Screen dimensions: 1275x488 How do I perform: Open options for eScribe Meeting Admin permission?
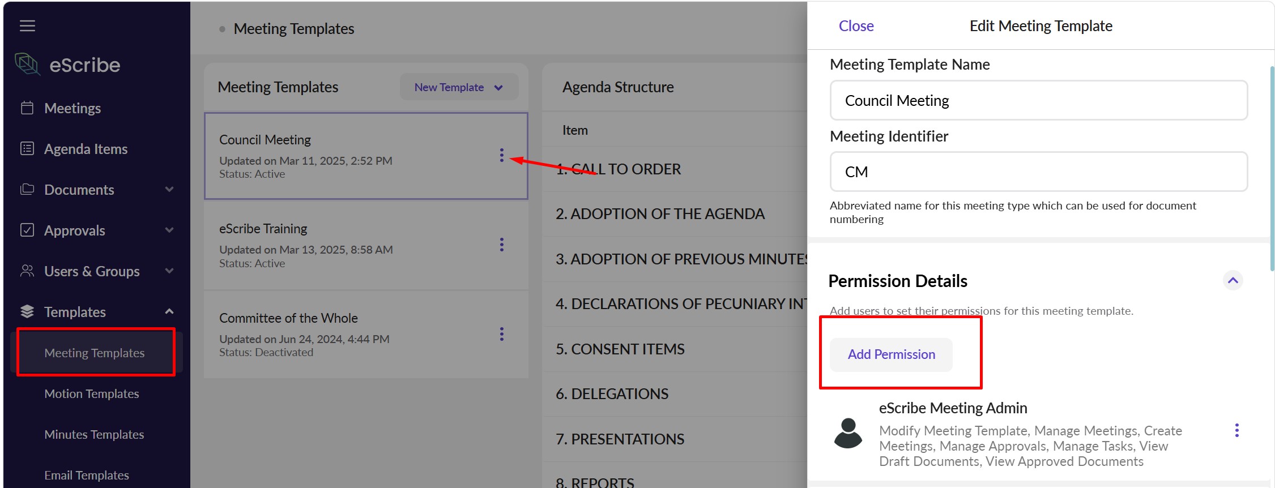coord(1236,430)
